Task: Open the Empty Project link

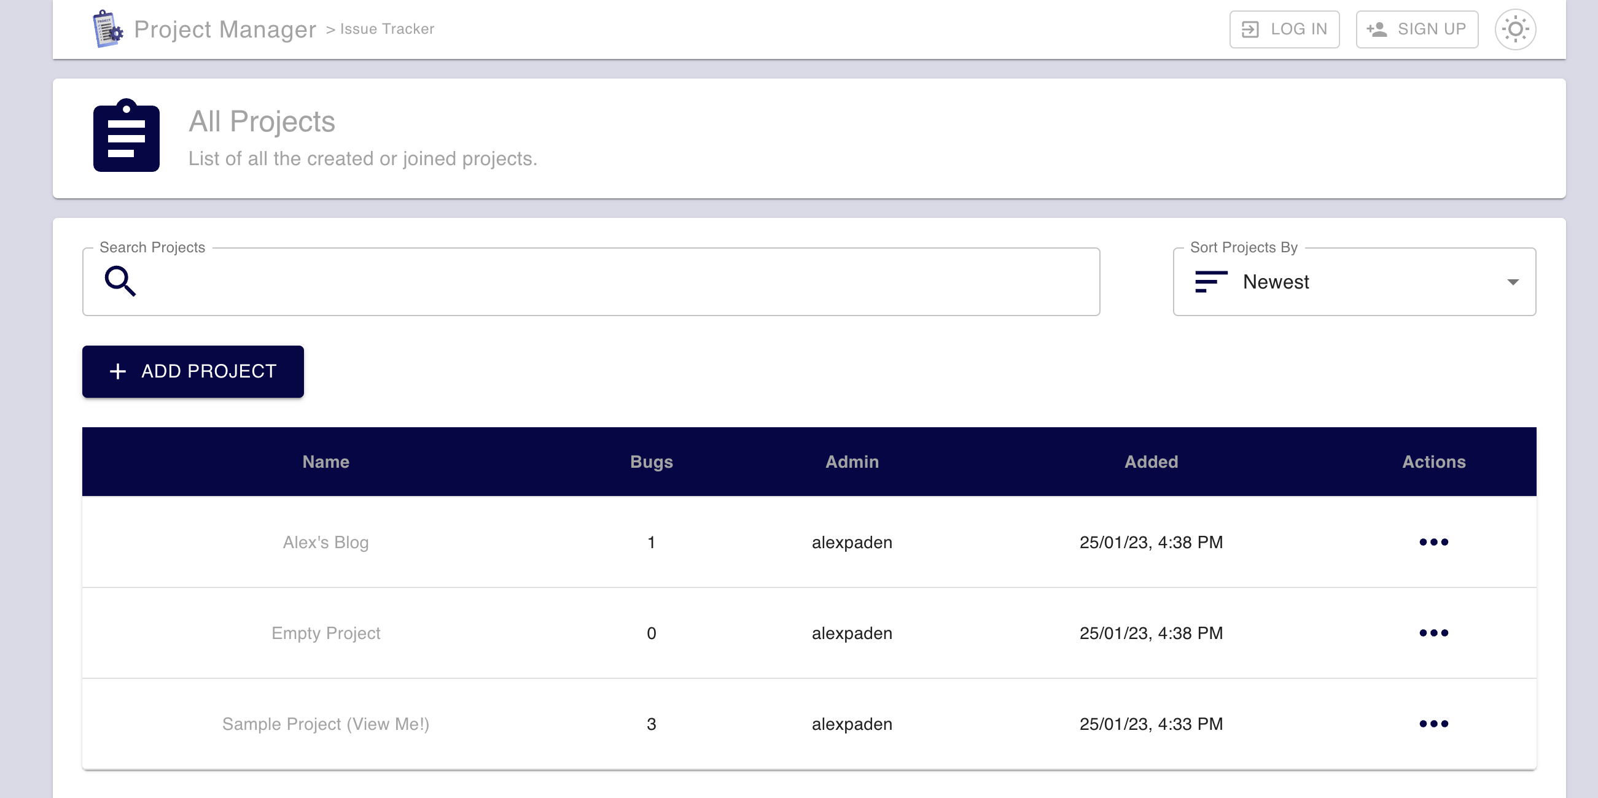Action: tap(325, 633)
